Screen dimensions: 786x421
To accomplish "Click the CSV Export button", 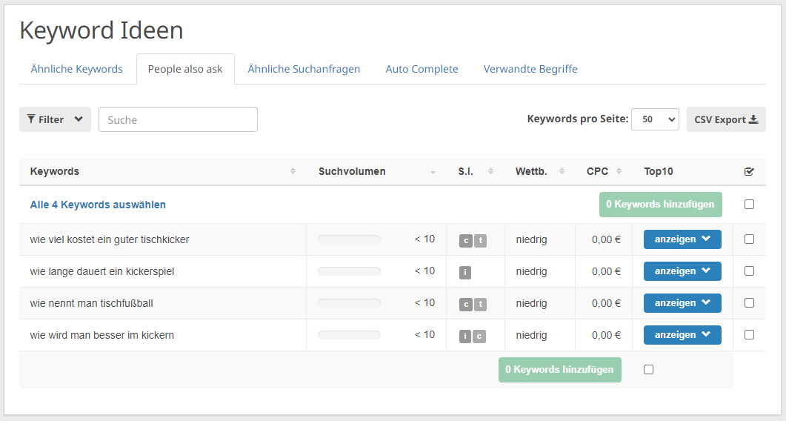I will click(x=726, y=119).
